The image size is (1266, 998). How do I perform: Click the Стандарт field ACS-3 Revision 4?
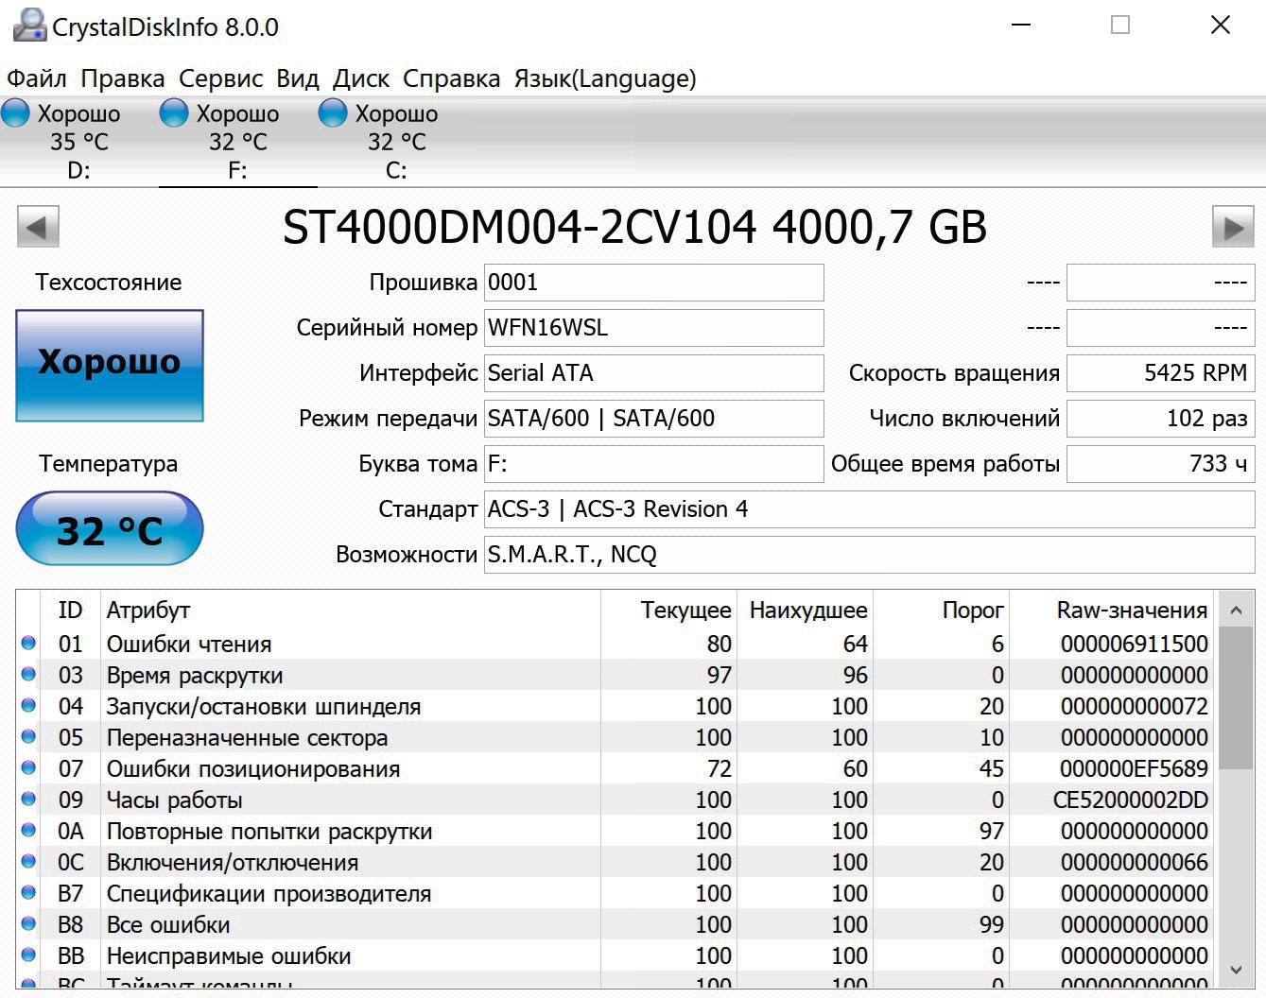870,509
